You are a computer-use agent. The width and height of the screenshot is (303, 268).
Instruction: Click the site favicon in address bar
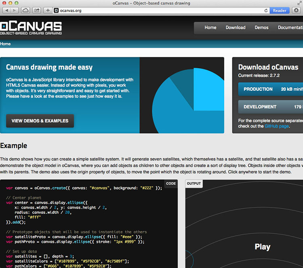coord(56,10)
